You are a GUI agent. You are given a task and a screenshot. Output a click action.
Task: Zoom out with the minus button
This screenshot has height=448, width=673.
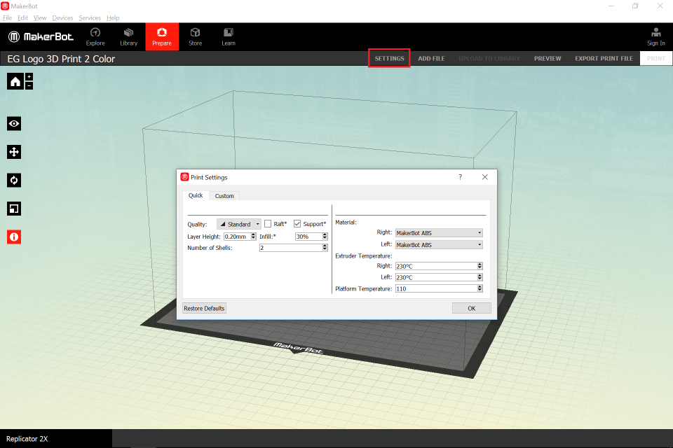(29, 85)
